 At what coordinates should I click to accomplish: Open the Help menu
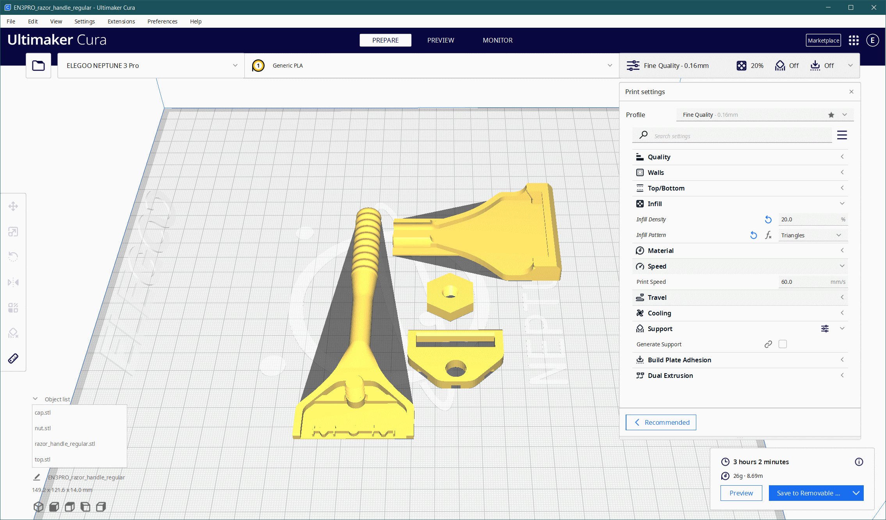point(196,21)
